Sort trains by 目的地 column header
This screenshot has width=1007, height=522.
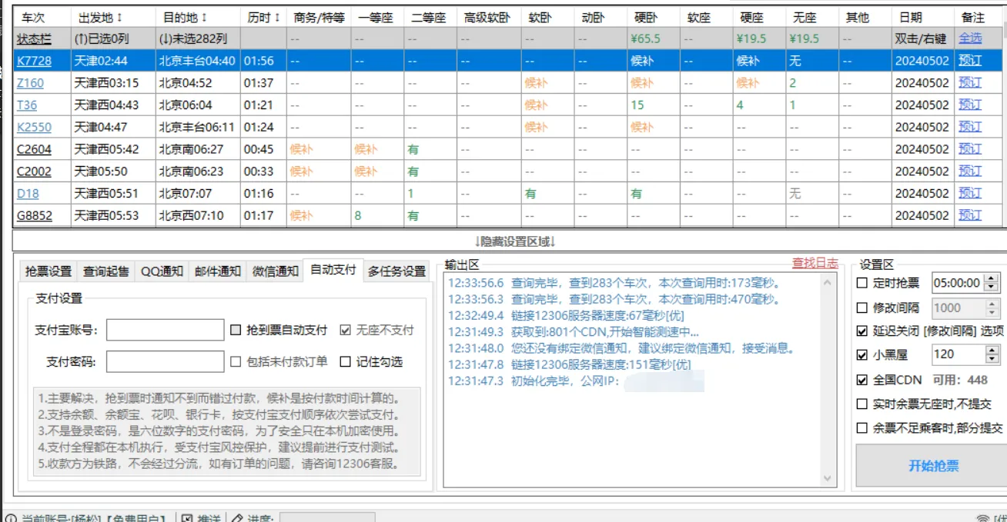tap(185, 17)
